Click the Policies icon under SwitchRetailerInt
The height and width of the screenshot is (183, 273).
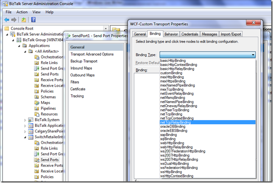tap(36, 177)
